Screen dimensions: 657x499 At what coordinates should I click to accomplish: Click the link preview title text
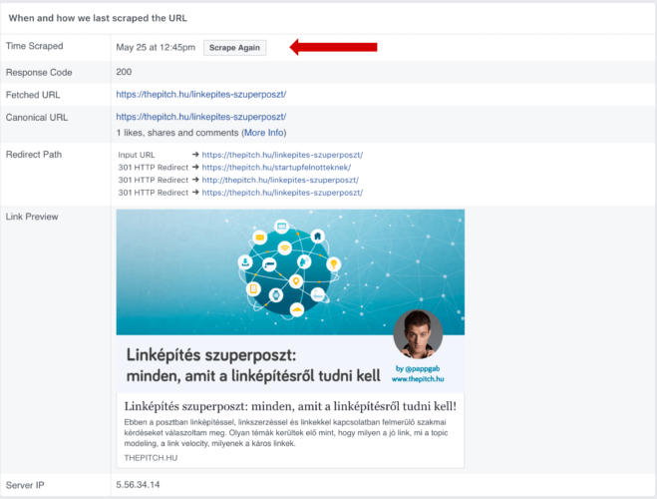pyautogui.click(x=290, y=406)
